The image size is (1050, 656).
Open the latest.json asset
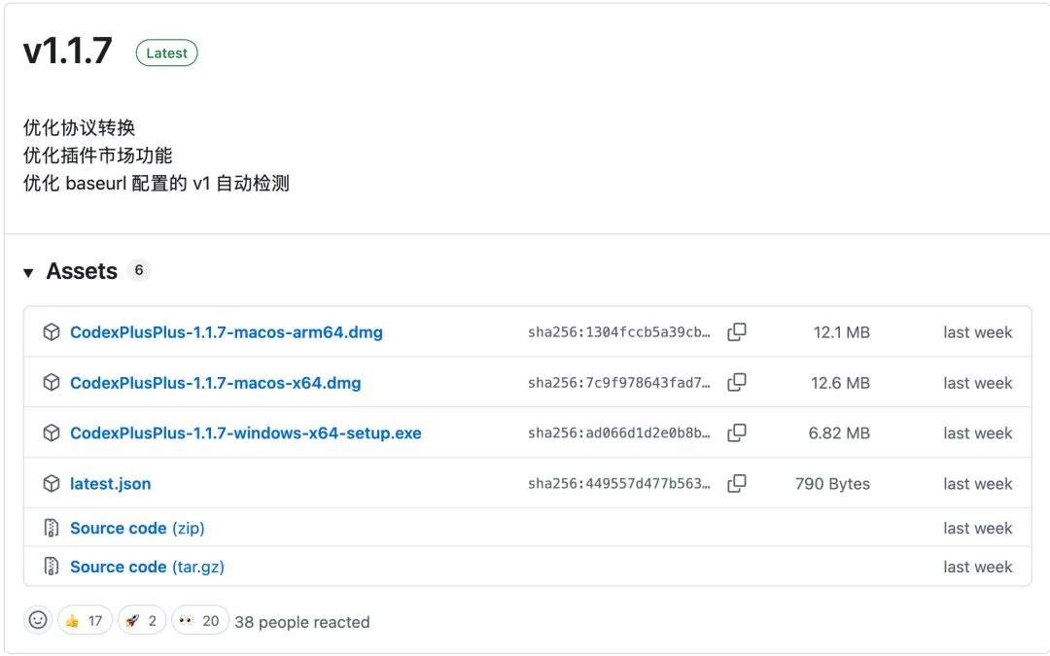[x=111, y=483]
